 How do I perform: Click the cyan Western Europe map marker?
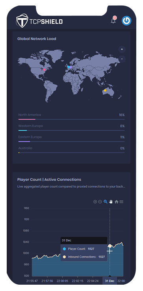(68, 67)
